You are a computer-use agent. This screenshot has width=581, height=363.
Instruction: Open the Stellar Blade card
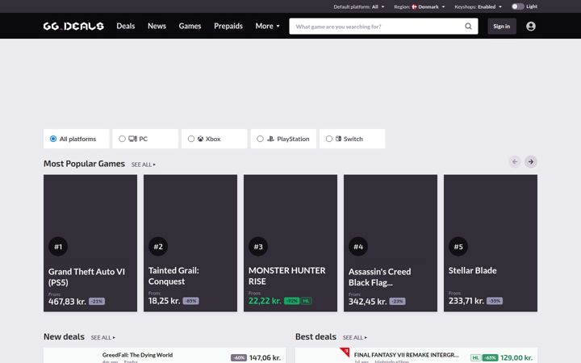pos(491,243)
